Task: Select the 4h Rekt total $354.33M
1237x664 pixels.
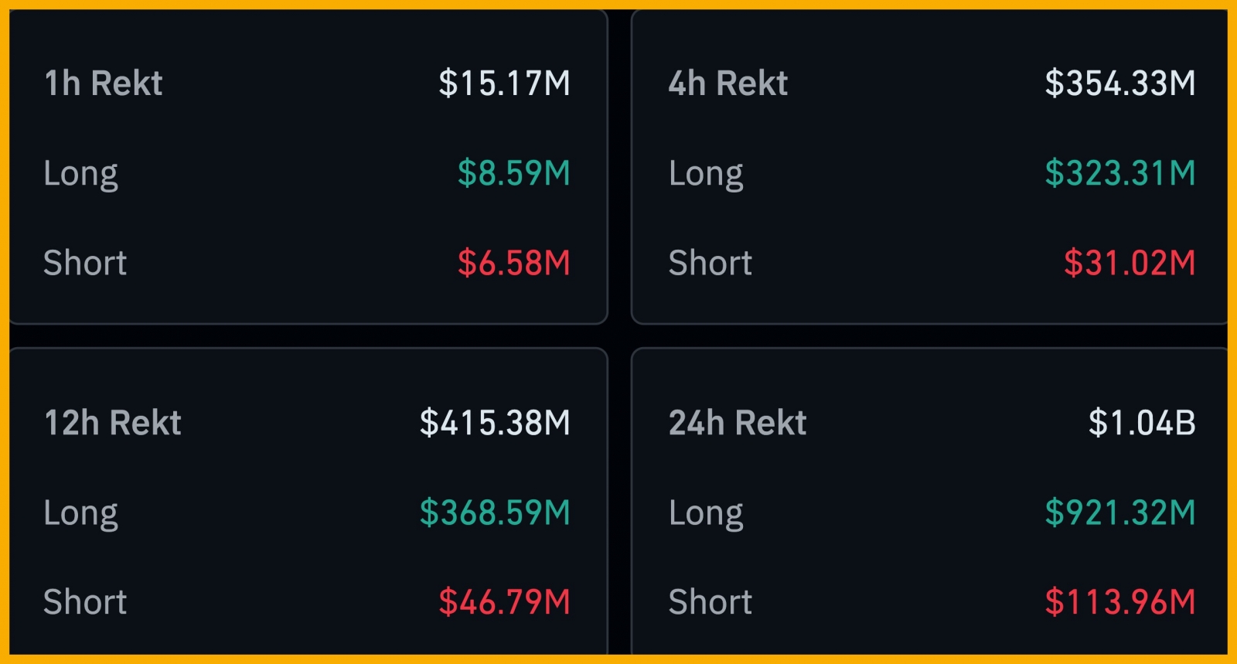Action: (1119, 83)
